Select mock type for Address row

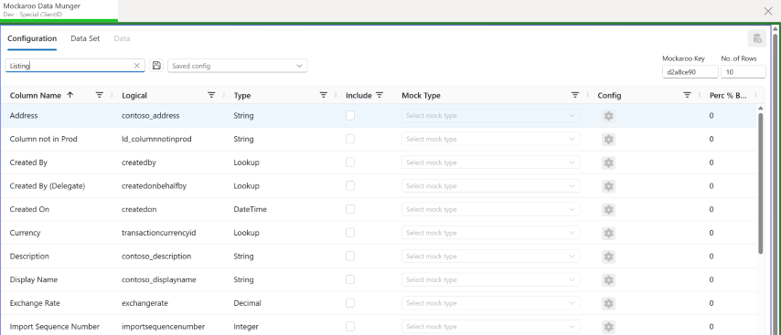point(490,115)
